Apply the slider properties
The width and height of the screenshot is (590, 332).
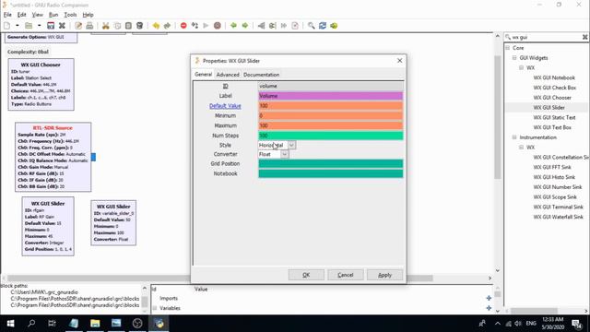(385, 275)
